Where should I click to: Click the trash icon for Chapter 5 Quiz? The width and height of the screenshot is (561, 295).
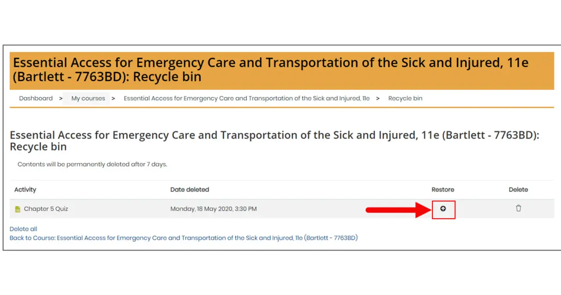(518, 208)
